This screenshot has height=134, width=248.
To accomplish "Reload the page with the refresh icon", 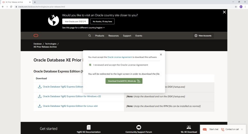I will 11,7.
